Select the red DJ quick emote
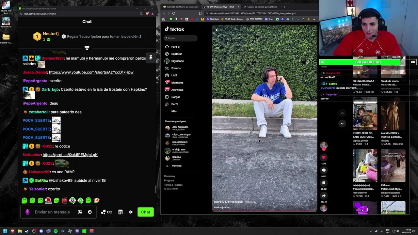Image resolution: width=418 pixels, height=235 pixels. (x=48, y=200)
